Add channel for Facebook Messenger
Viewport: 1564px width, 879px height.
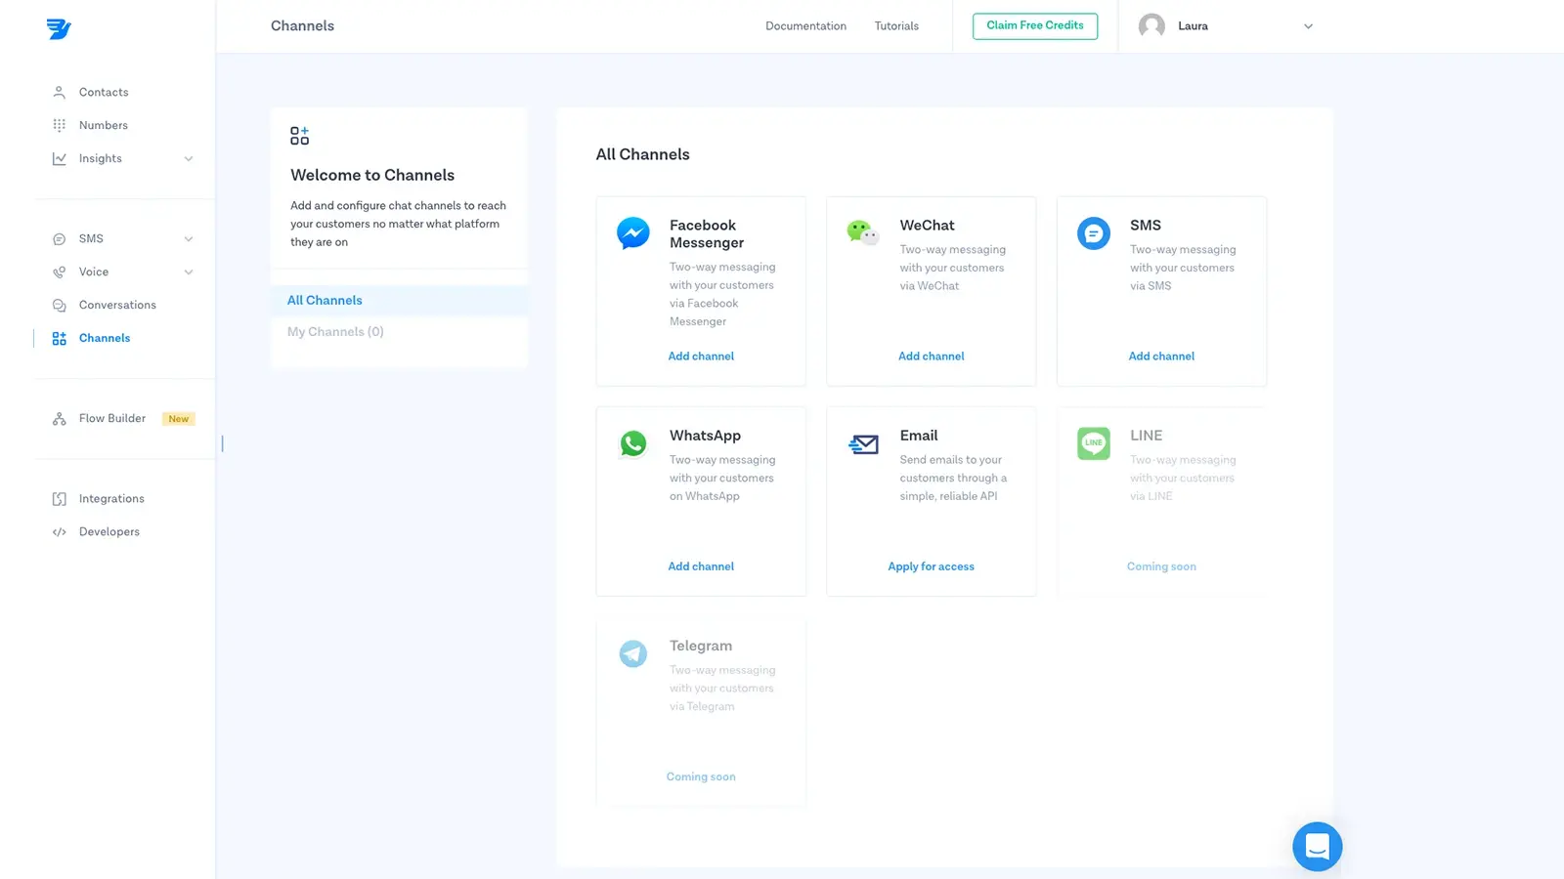701,356
